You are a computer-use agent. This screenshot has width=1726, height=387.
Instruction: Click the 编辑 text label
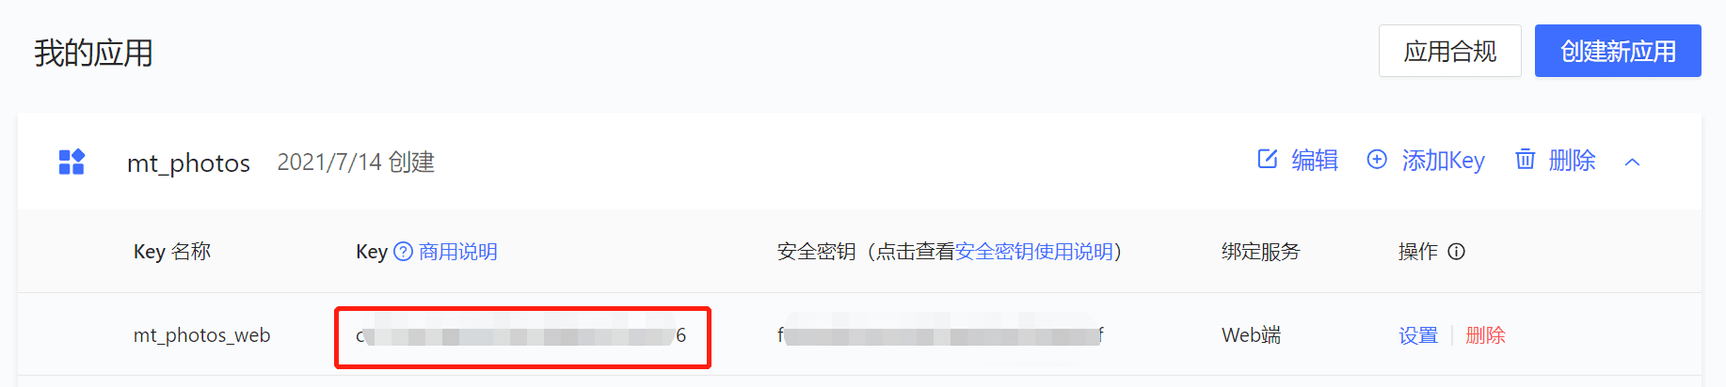point(1315,160)
